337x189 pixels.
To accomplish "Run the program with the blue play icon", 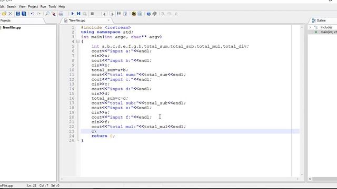I will pyautogui.click(x=73, y=14).
